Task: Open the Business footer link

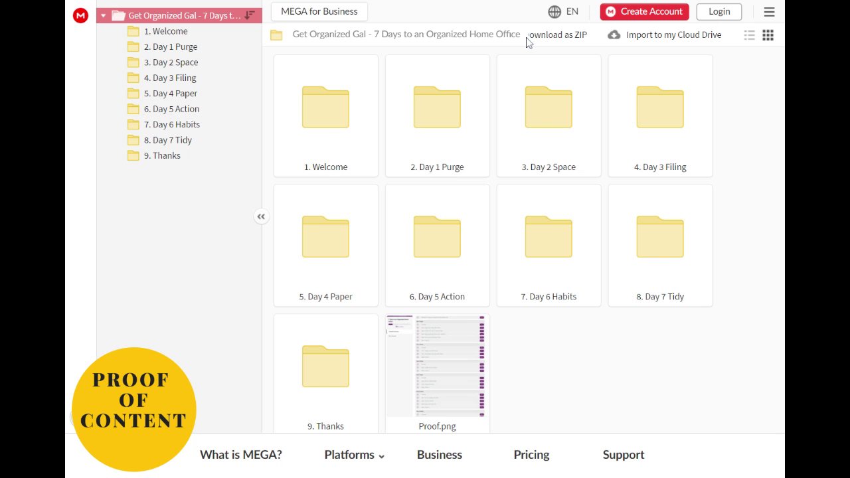Action: click(440, 455)
